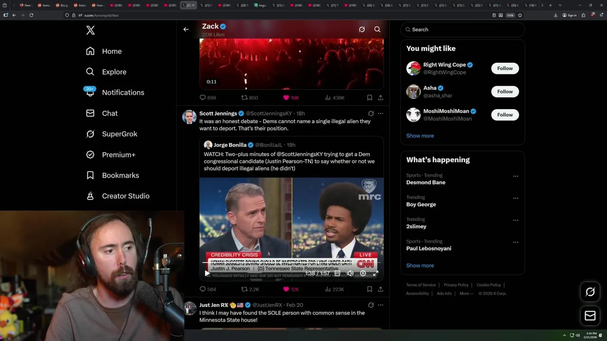The width and height of the screenshot is (607, 341).
Task: Open SuperGrok from the sidebar
Action: [x=111, y=134]
